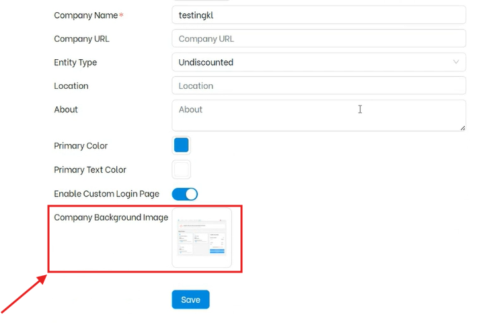Image resolution: width=481 pixels, height=323 pixels.
Task: Open the blue Primary Color swatch
Action: 181,145
